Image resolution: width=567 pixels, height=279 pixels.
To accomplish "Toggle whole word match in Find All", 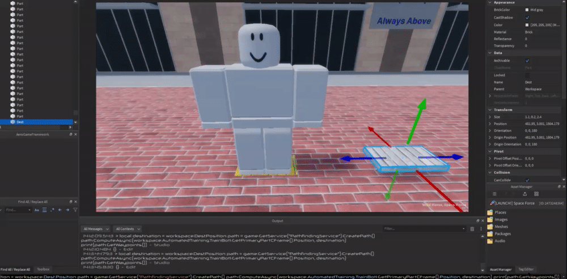I will click(x=44, y=210).
